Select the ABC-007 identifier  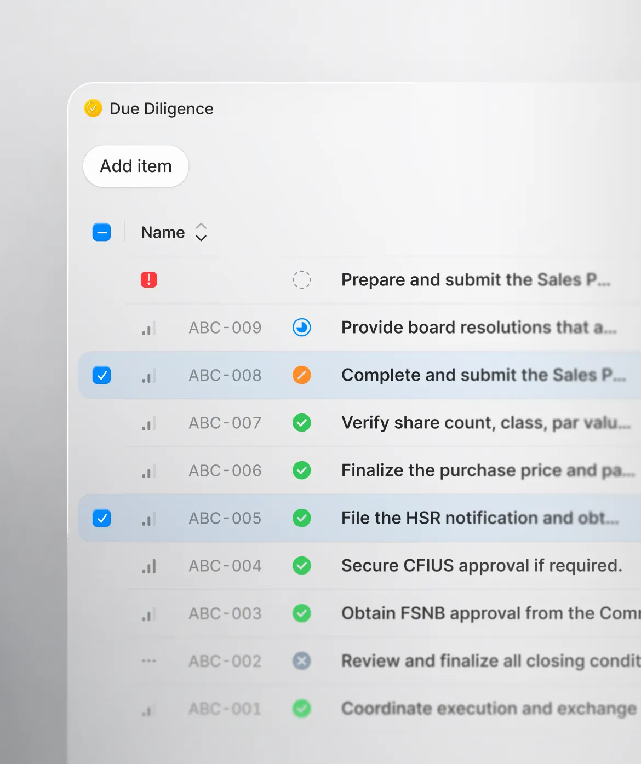[x=225, y=423]
